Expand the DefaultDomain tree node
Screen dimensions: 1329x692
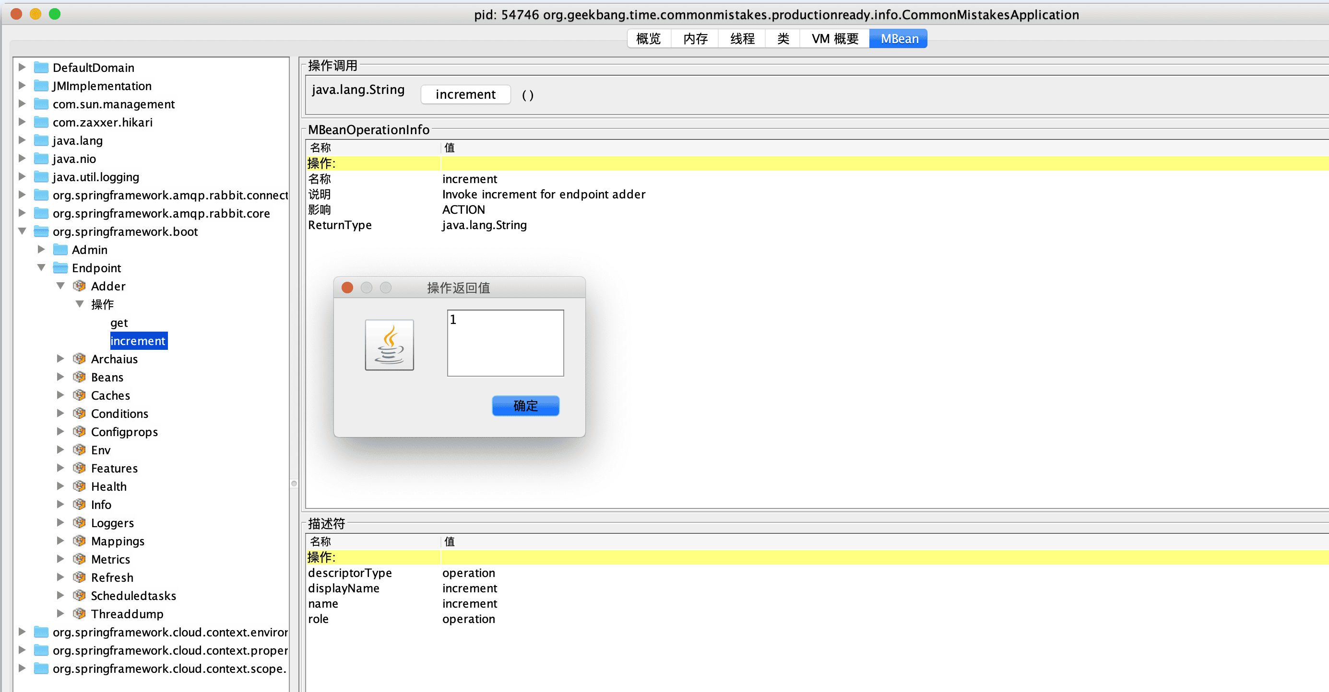(22, 67)
